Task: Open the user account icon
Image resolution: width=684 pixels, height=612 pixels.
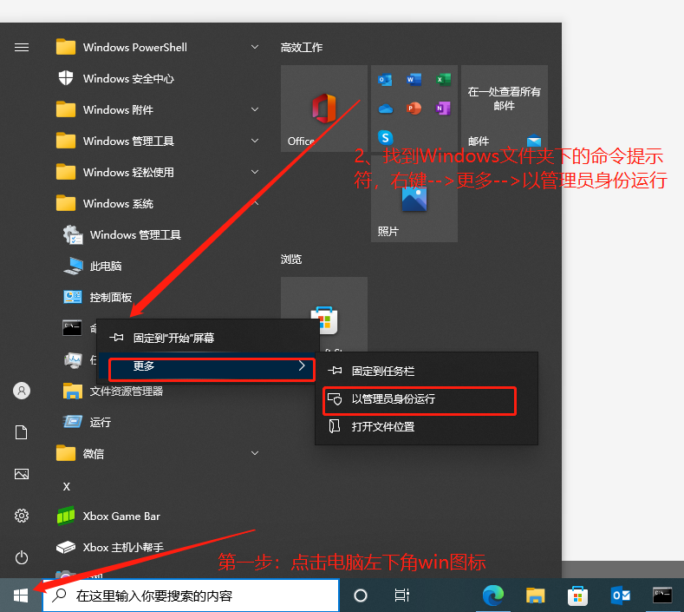Action: pyautogui.click(x=22, y=391)
